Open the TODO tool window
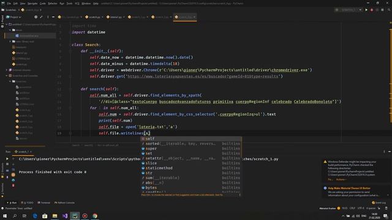 tap(27, 203)
